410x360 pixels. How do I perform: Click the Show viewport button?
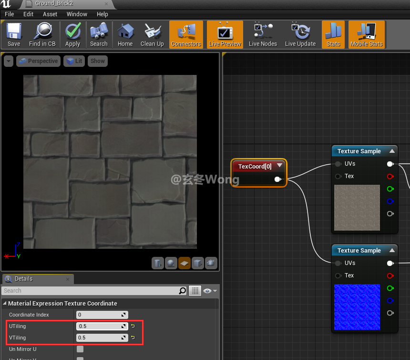point(97,61)
